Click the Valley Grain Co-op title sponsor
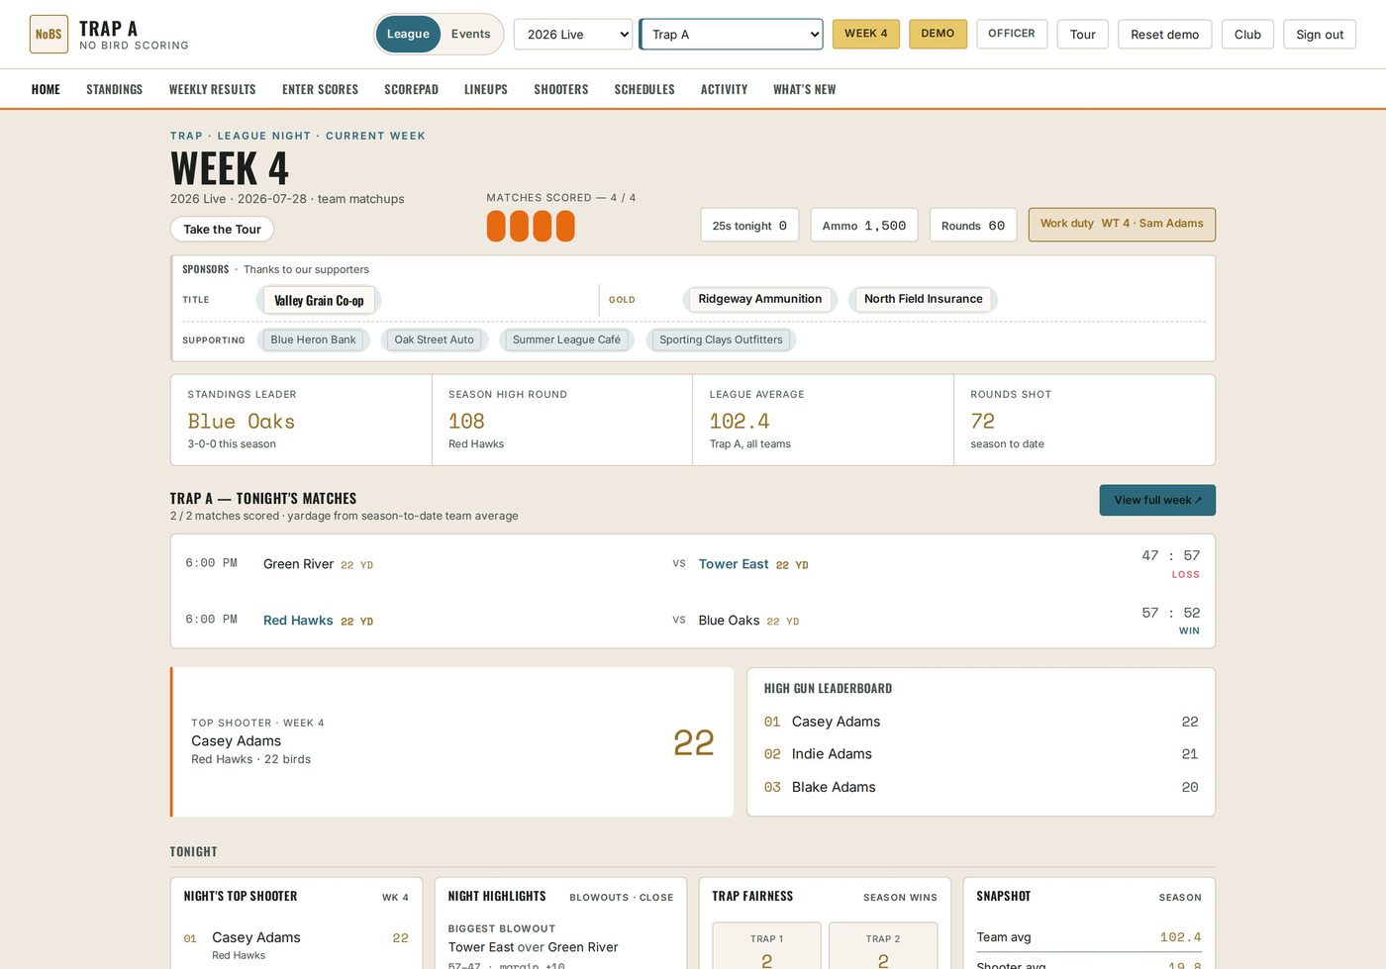 point(319,300)
